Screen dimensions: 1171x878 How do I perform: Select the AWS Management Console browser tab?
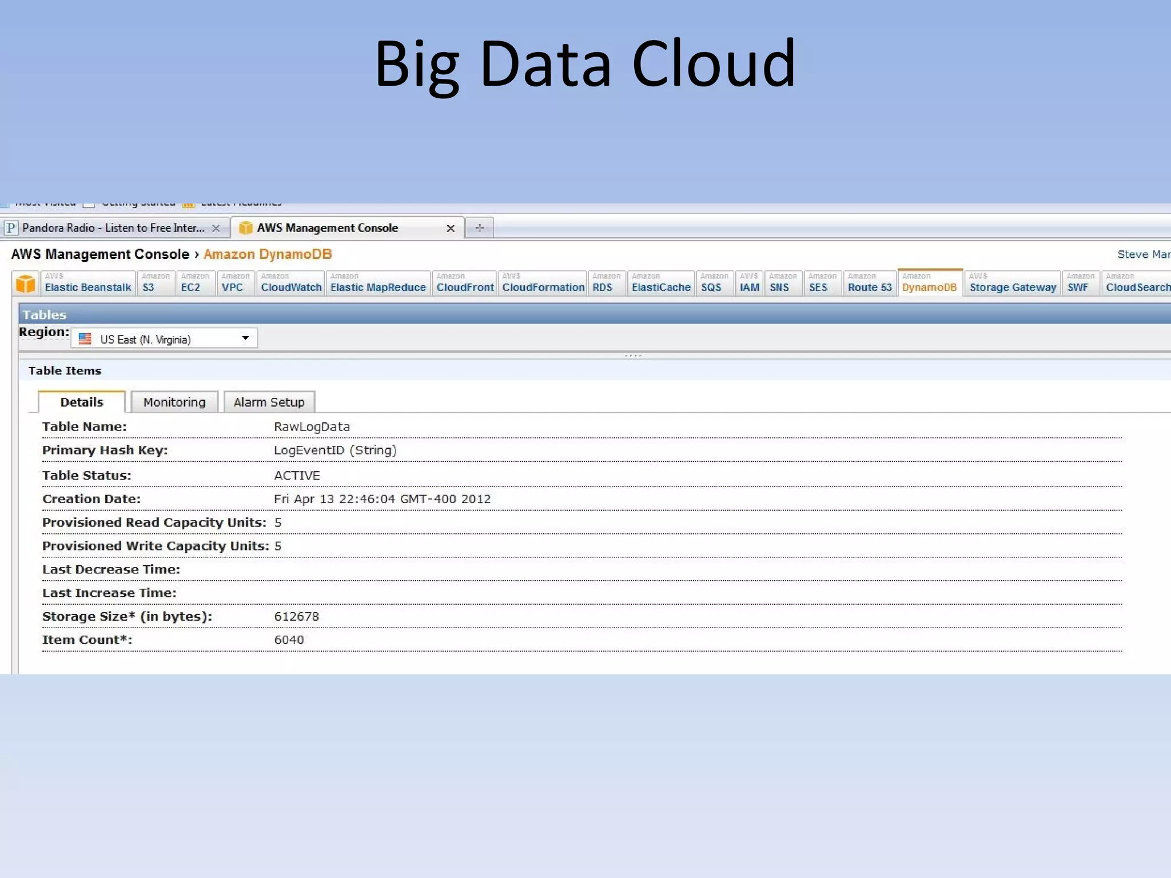(347, 228)
